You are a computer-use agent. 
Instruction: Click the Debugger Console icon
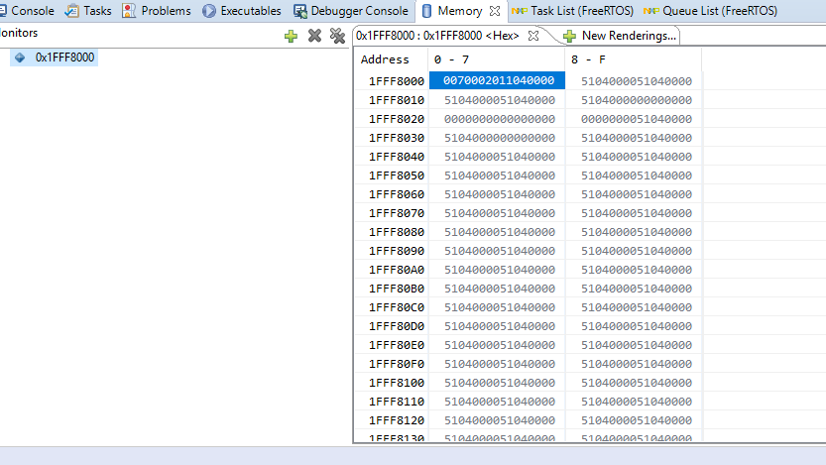300,11
